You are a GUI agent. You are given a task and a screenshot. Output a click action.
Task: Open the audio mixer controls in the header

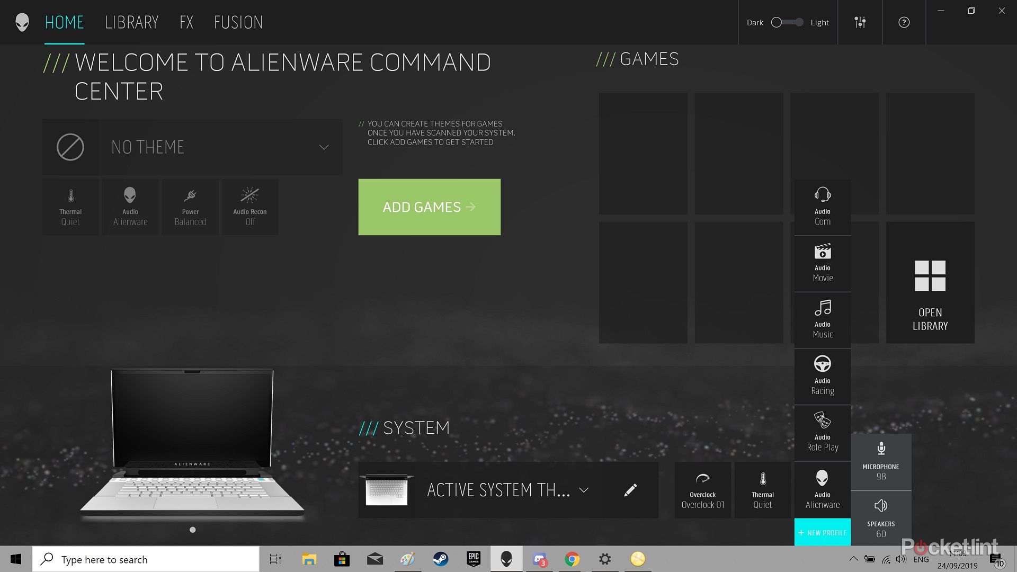(x=860, y=22)
